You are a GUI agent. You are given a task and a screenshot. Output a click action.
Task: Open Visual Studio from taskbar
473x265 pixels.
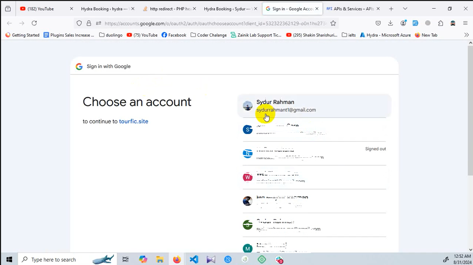[211, 259]
